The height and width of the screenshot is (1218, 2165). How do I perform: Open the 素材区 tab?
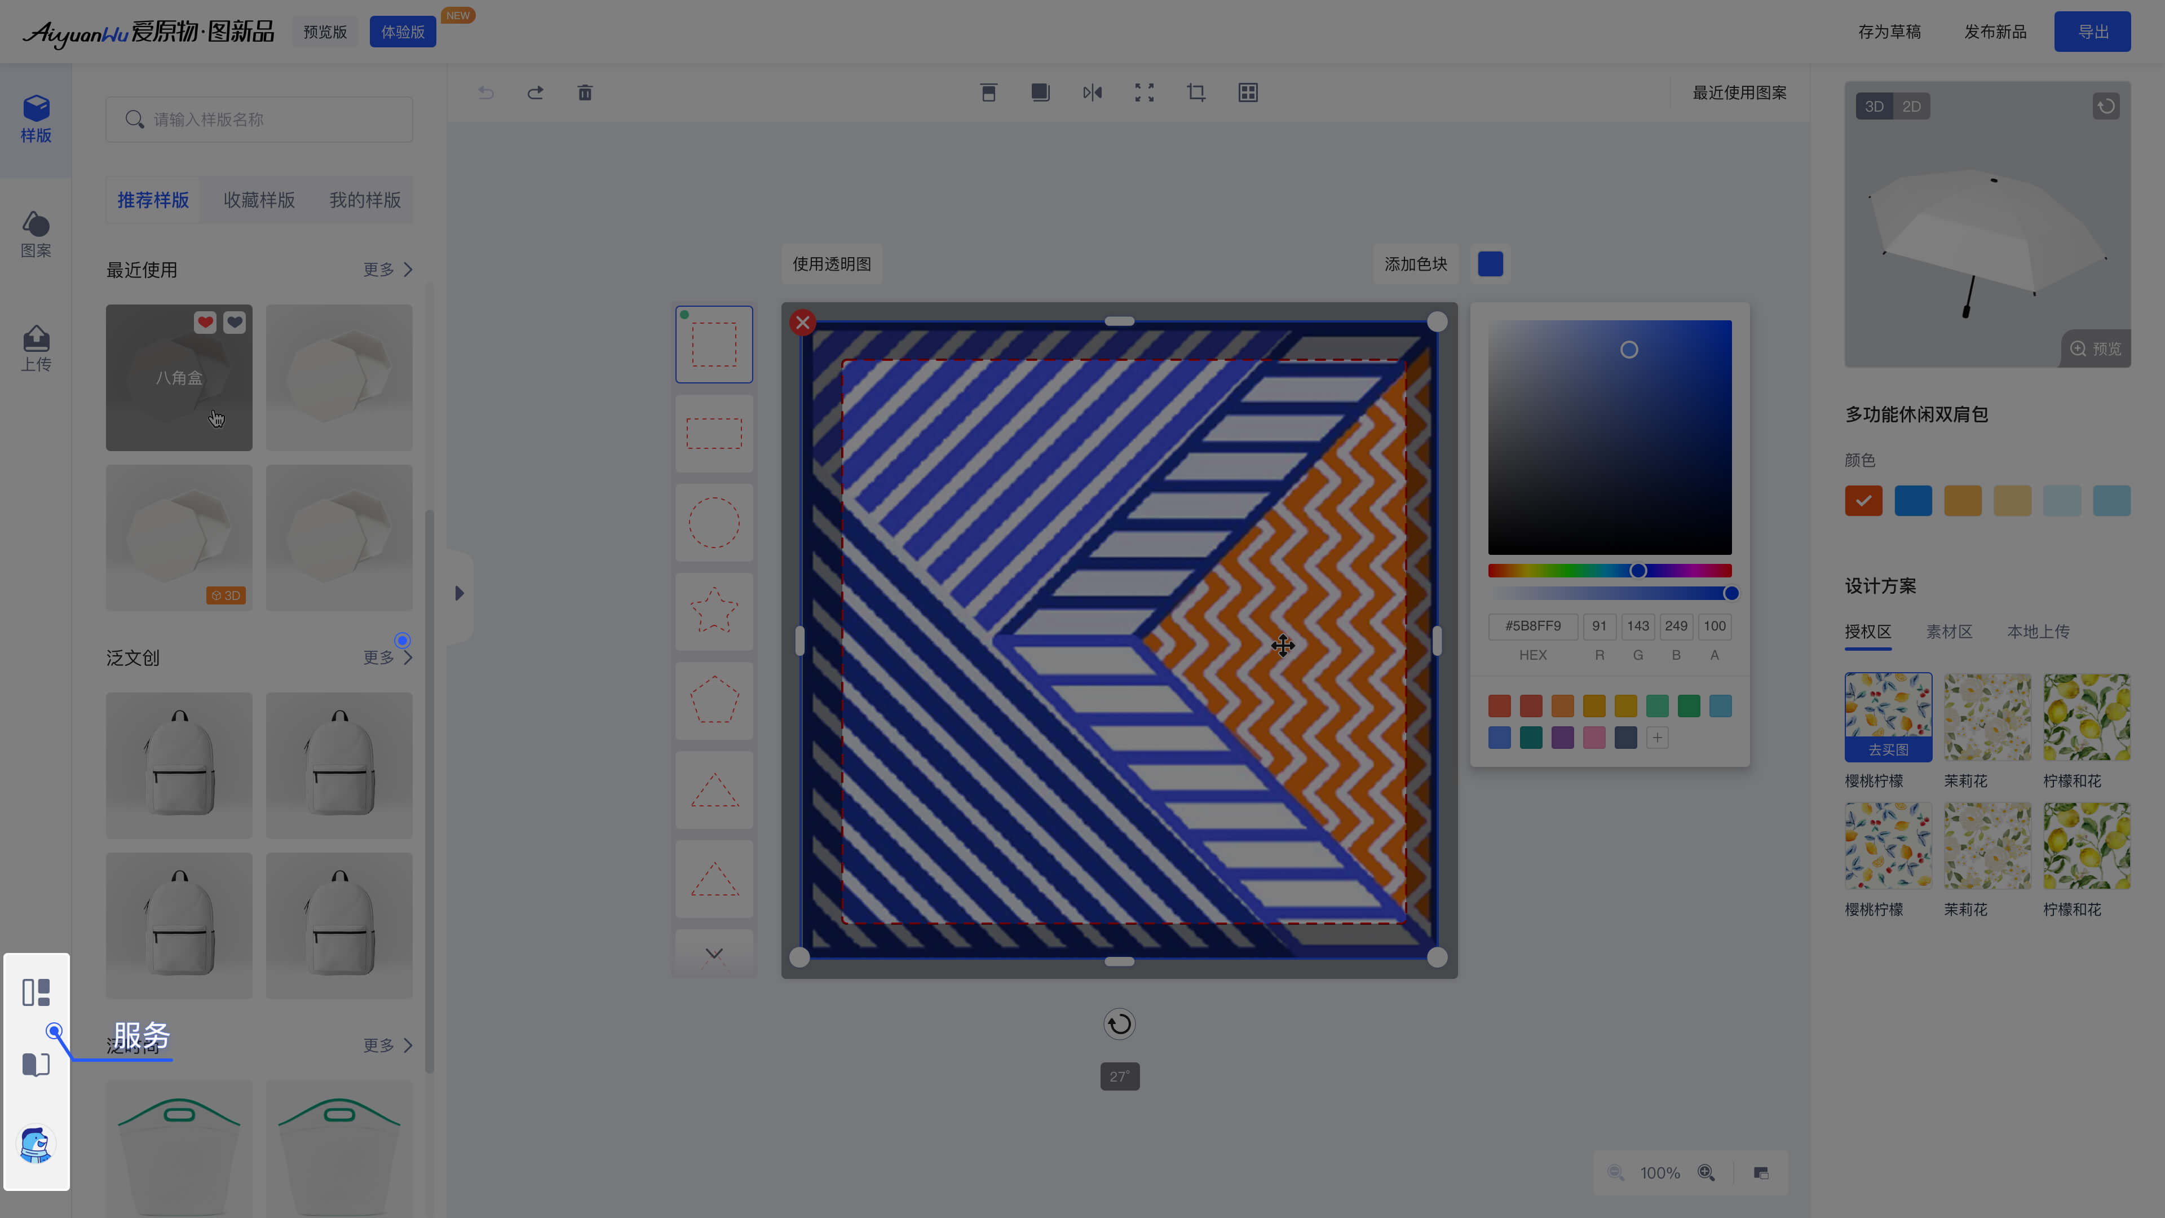pos(1949,632)
